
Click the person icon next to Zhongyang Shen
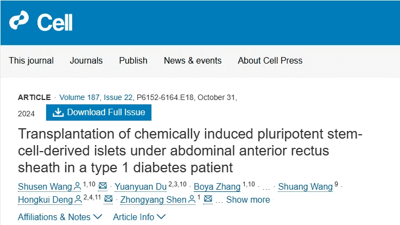tap(192, 199)
